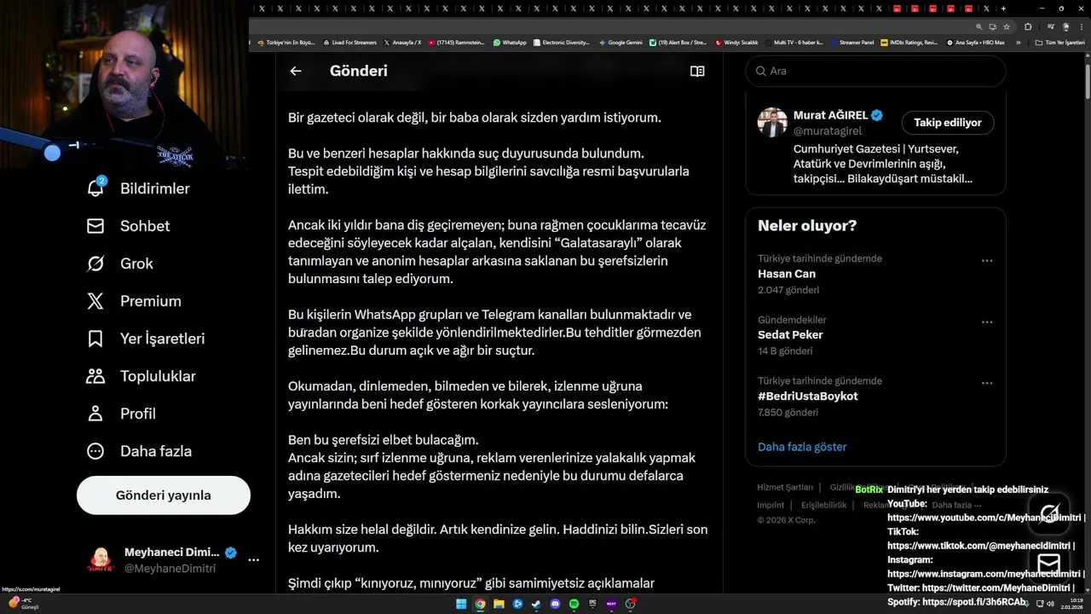Open Erişilebilirlik footer link
The image size is (1091, 614).
(824, 505)
